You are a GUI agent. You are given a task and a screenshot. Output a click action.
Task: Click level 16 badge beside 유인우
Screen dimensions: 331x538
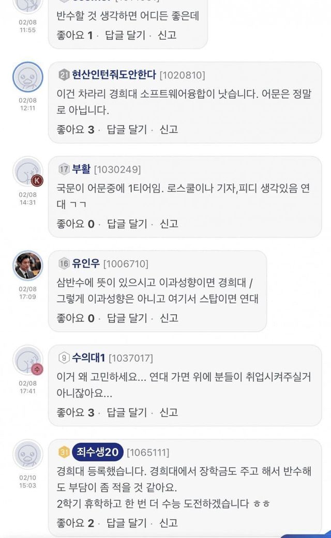tap(64, 264)
